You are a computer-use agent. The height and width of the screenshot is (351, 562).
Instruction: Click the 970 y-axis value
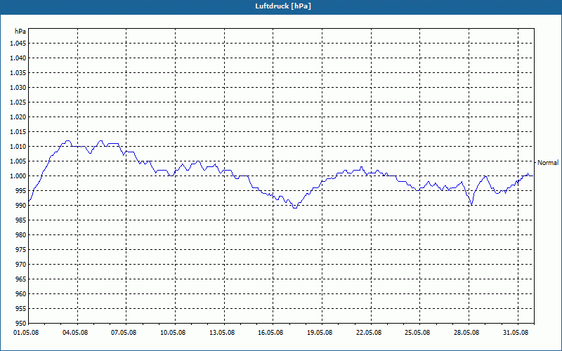coord(21,265)
